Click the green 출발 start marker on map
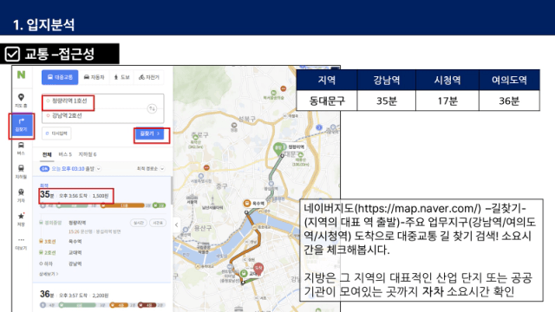555x312 pixels. point(278,148)
